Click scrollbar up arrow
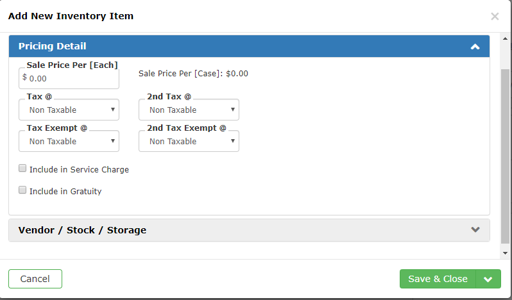 [x=505, y=38]
